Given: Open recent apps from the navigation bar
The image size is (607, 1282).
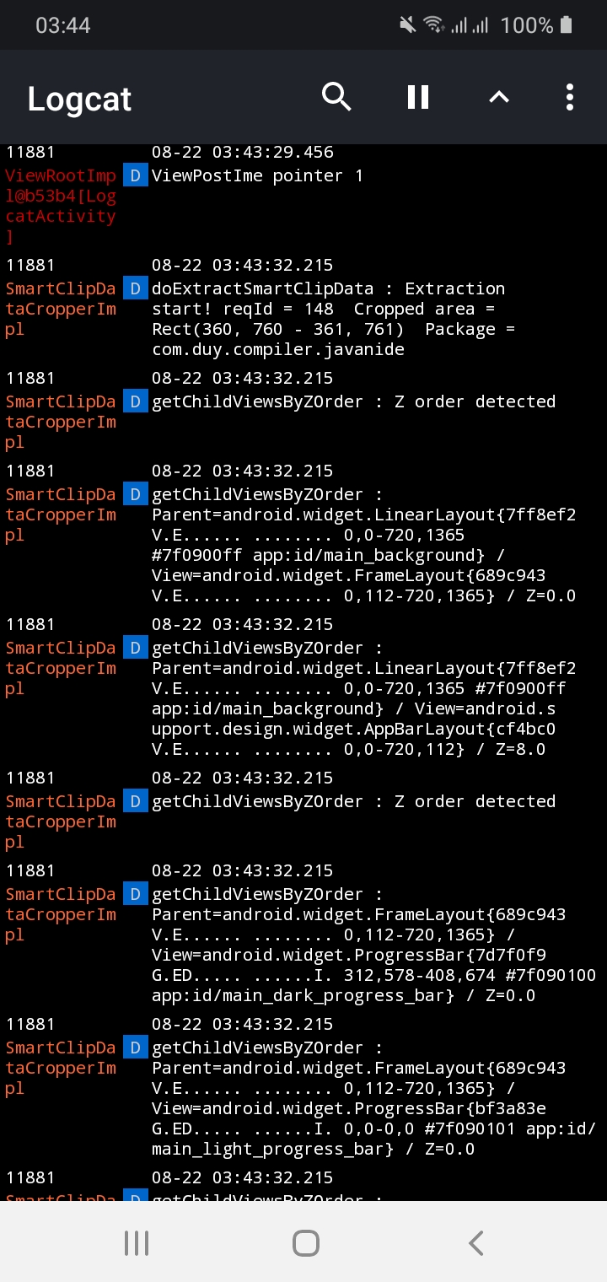Looking at the screenshot, I should pyautogui.click(x=137, y=1242).
